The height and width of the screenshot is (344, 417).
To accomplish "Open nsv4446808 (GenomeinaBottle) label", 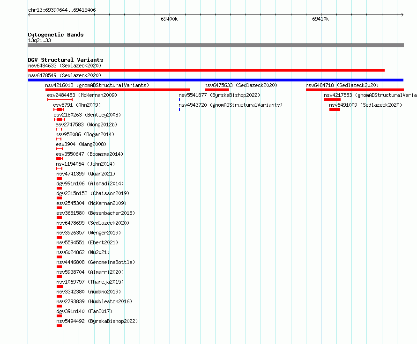I will click(x=96, y=262).
